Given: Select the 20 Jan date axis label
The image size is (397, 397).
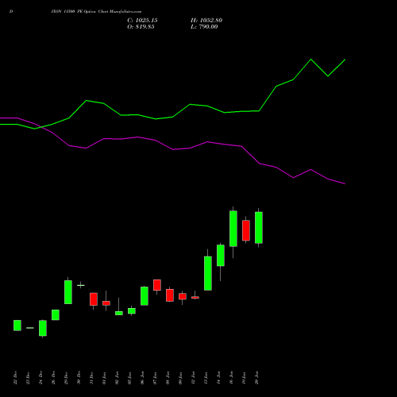Looking at the screenshot, I should click(256, 378).
